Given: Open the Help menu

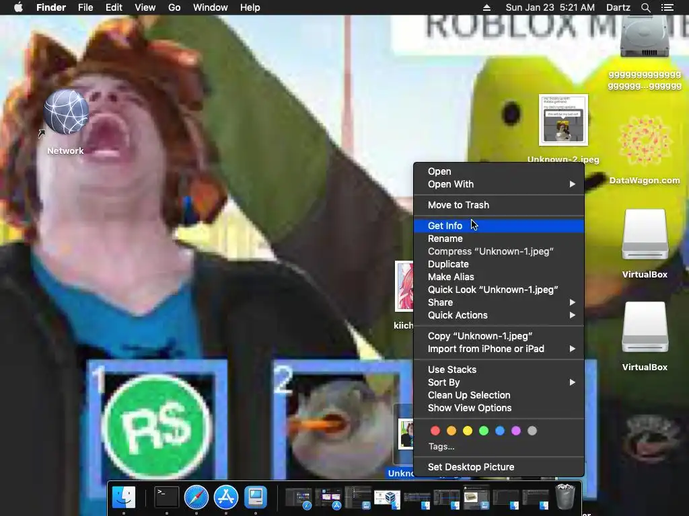Looking at the screenshot, I should tap(250, 7).
